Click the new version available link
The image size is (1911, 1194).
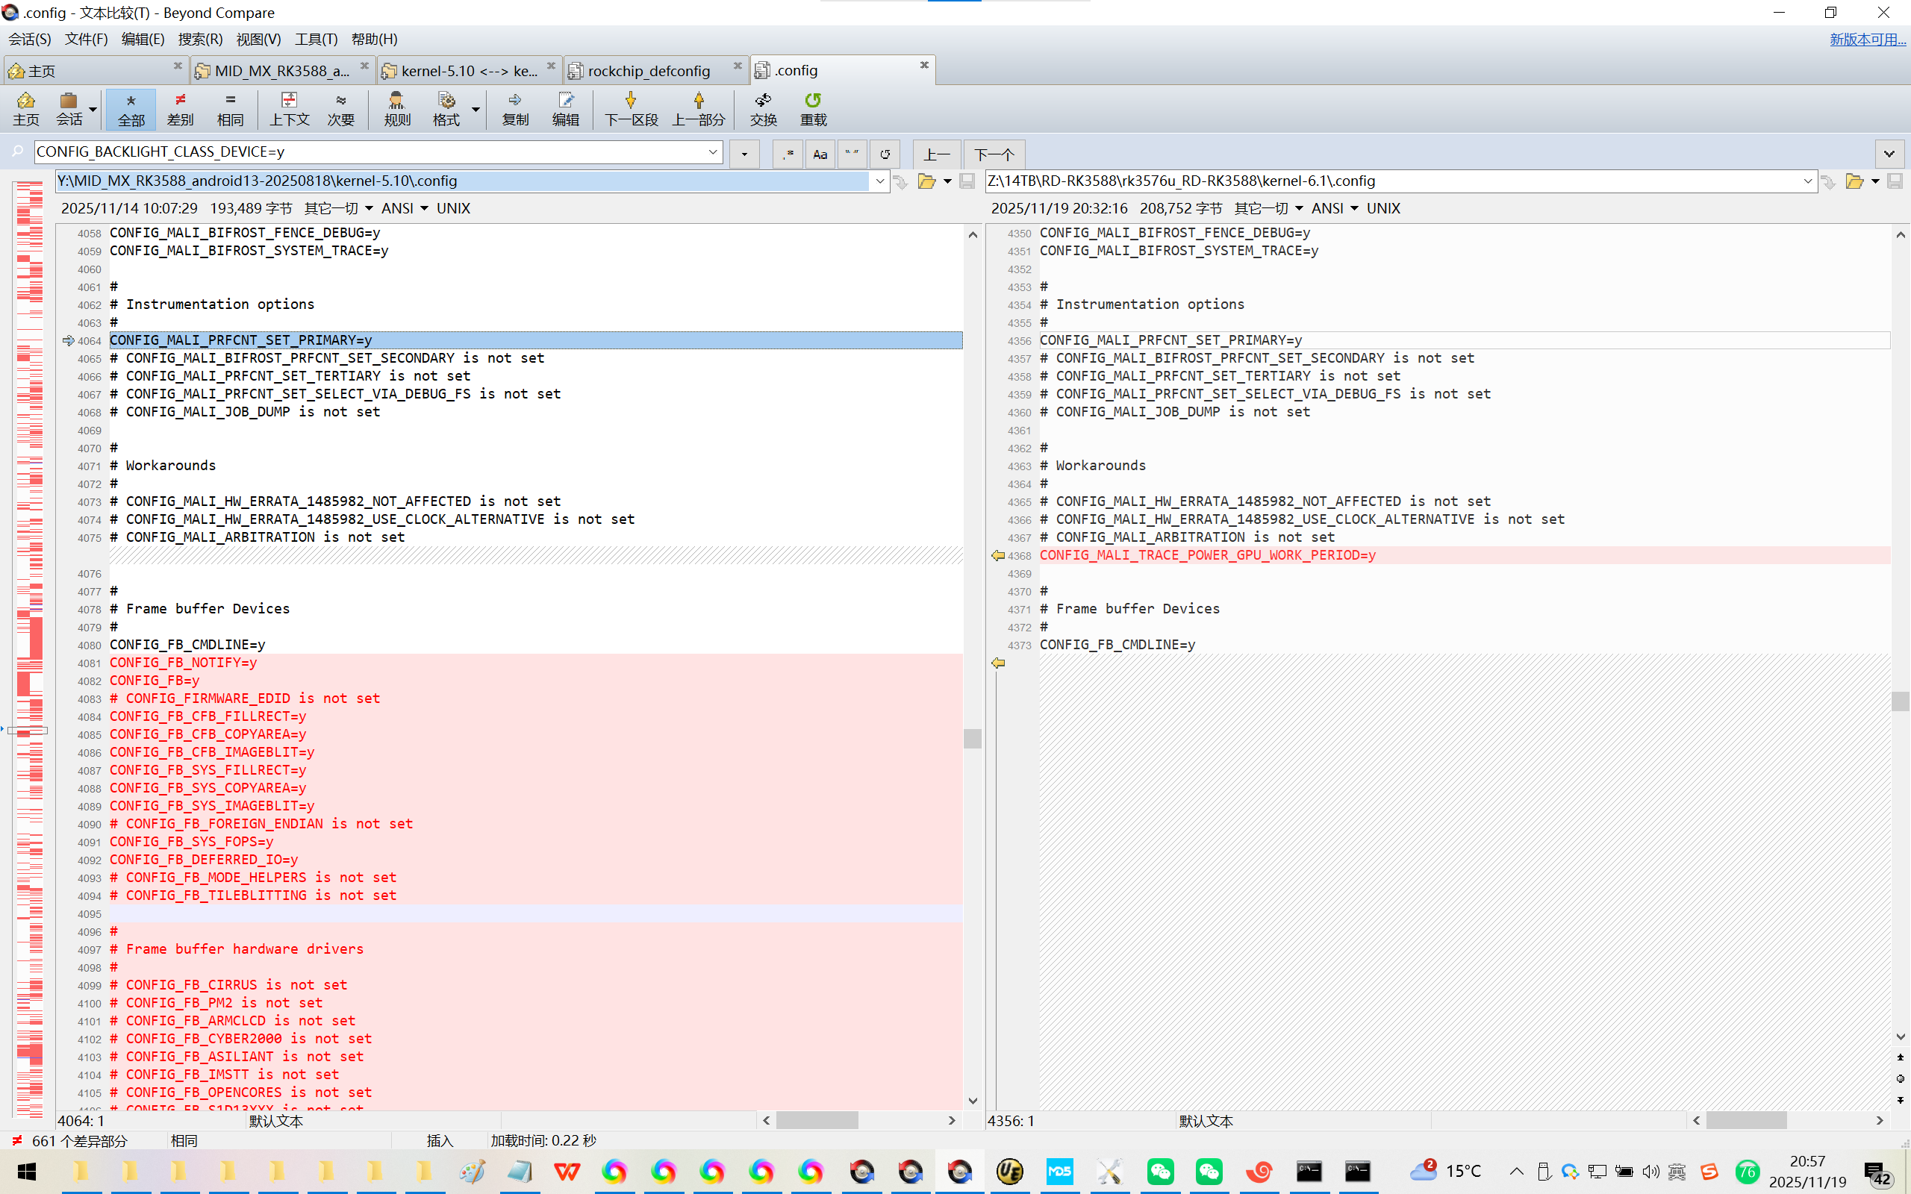1867,40
